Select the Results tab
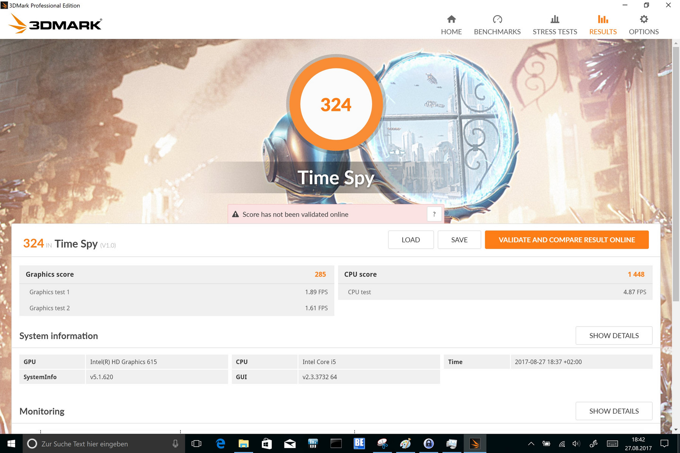680x453 pixels. coord(603,25)
